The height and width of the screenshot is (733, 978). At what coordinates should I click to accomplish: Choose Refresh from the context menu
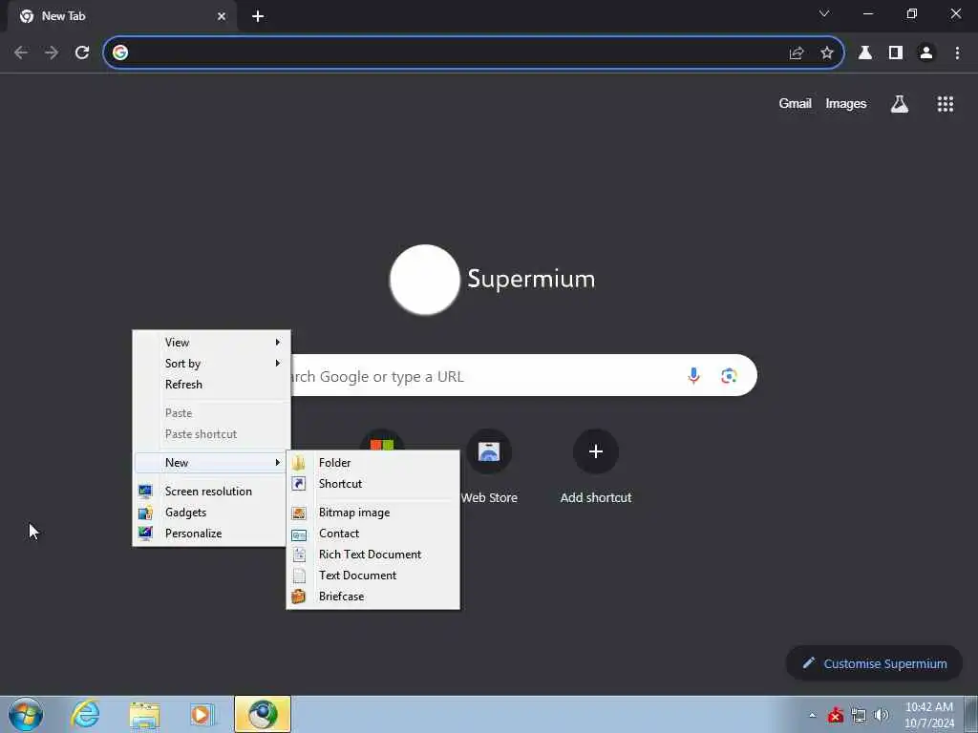click(x=211, y=385)
